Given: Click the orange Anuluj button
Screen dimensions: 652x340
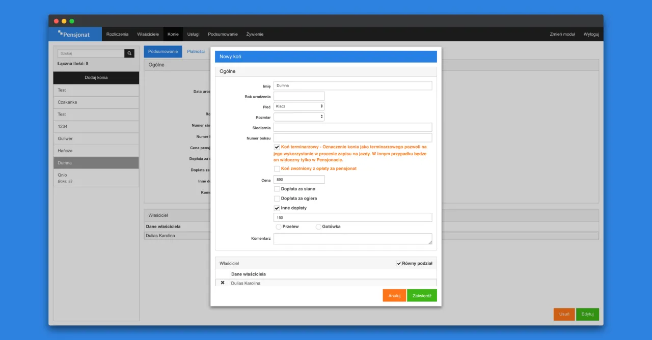Looking at the screenshot, I should [x=394, y=296].
